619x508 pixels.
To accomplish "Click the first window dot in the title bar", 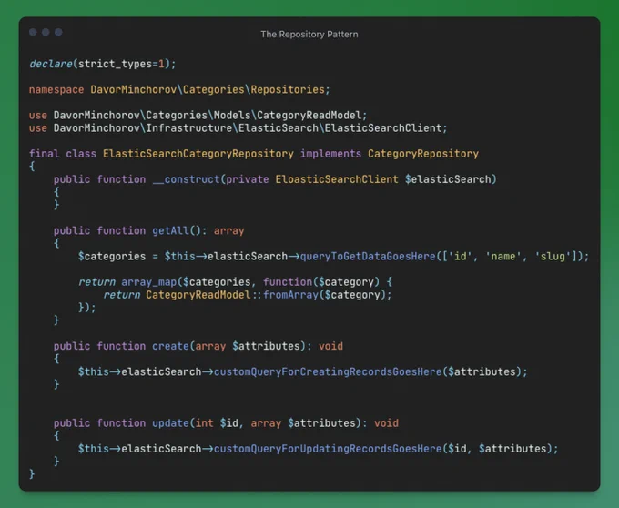I will click(33, 33).
